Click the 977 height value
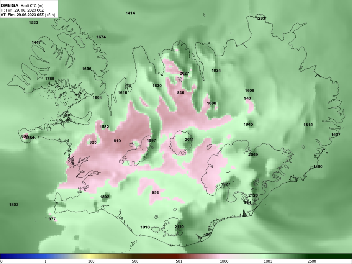This screenshot has height=264, width=352. (52, 219)
